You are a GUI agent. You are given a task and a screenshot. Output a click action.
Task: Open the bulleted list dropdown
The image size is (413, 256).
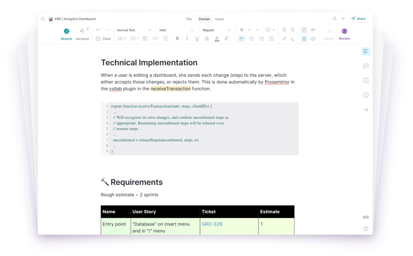122,39
